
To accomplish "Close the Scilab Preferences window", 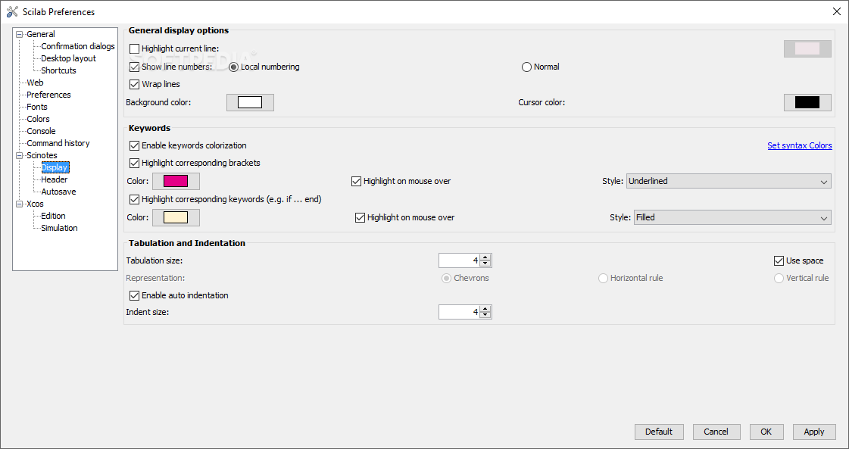I will tap(836, 11).
